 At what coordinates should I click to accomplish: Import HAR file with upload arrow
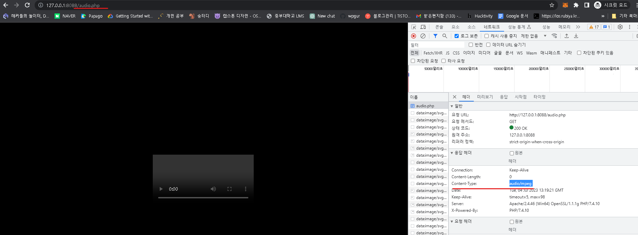click(x=567, y=36)
